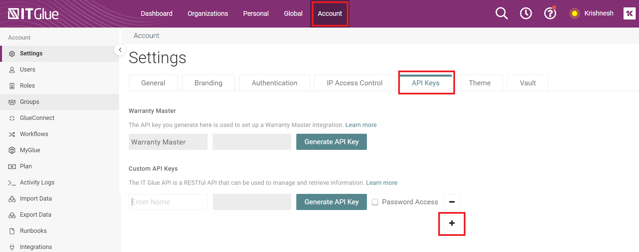Viewport: 639px width, 252px height.
Task: Open Import Data in the sidebar
Action: pyautogui.click(x=60, y=199)
